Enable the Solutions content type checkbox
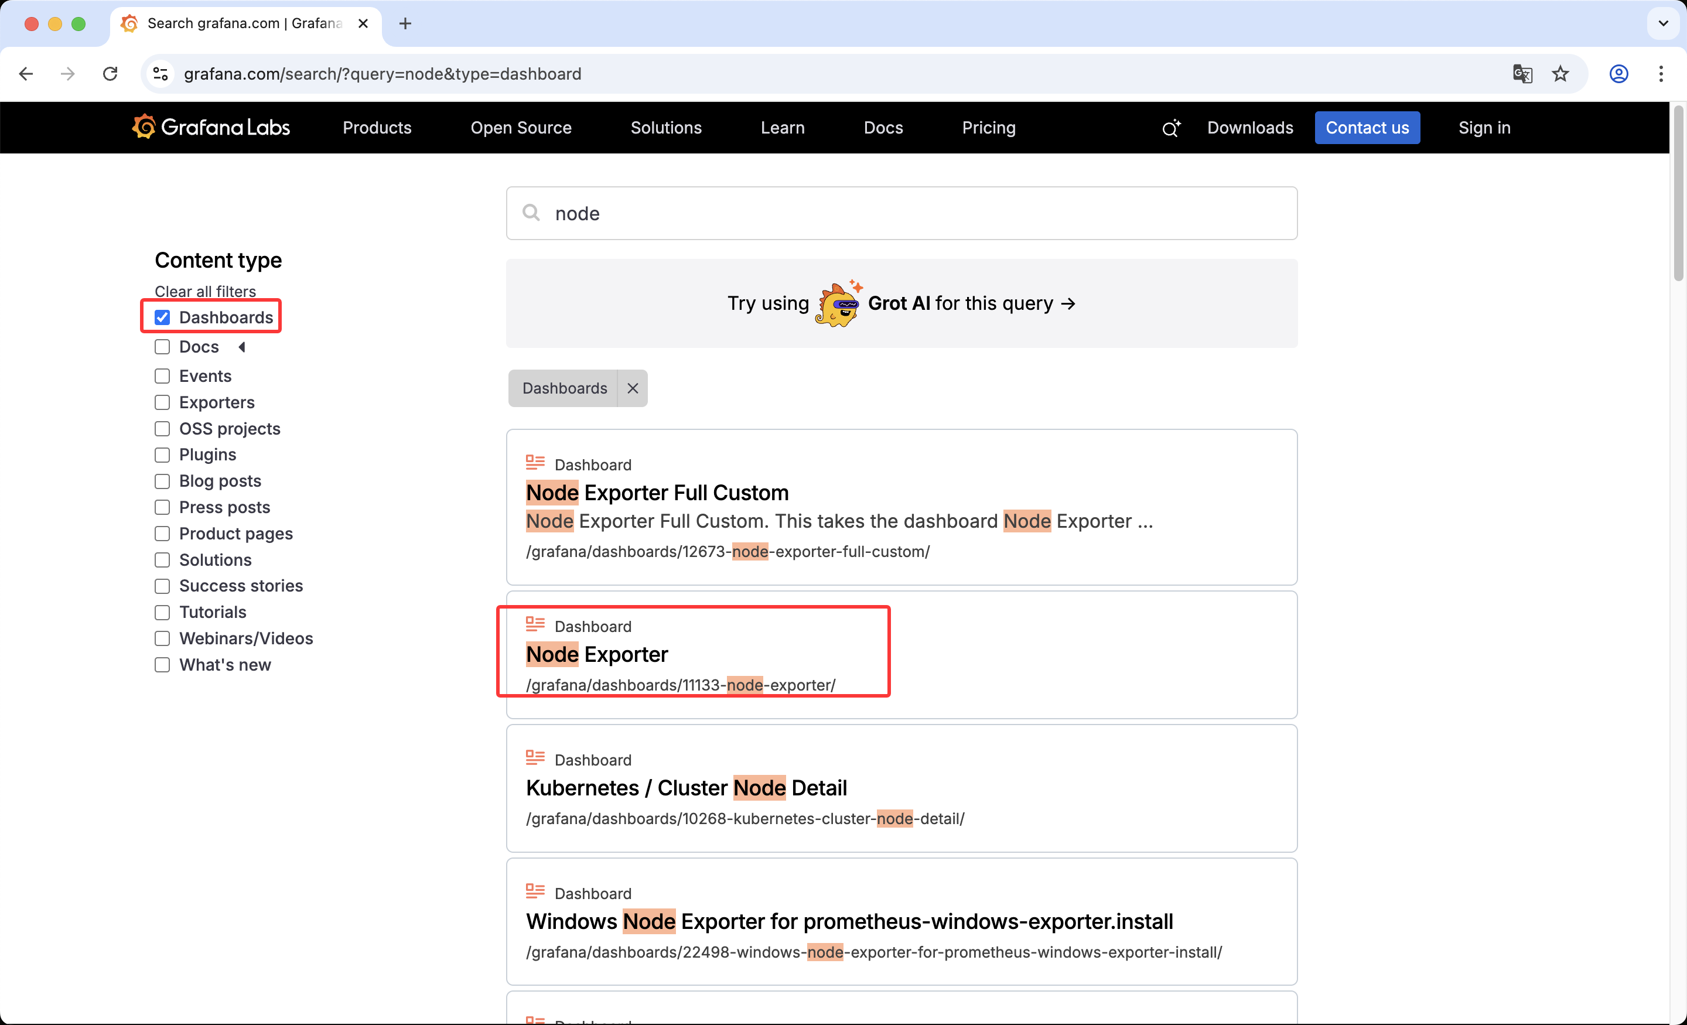The width and height of the screenshot is (1687, 1025). tap(162, 560)
